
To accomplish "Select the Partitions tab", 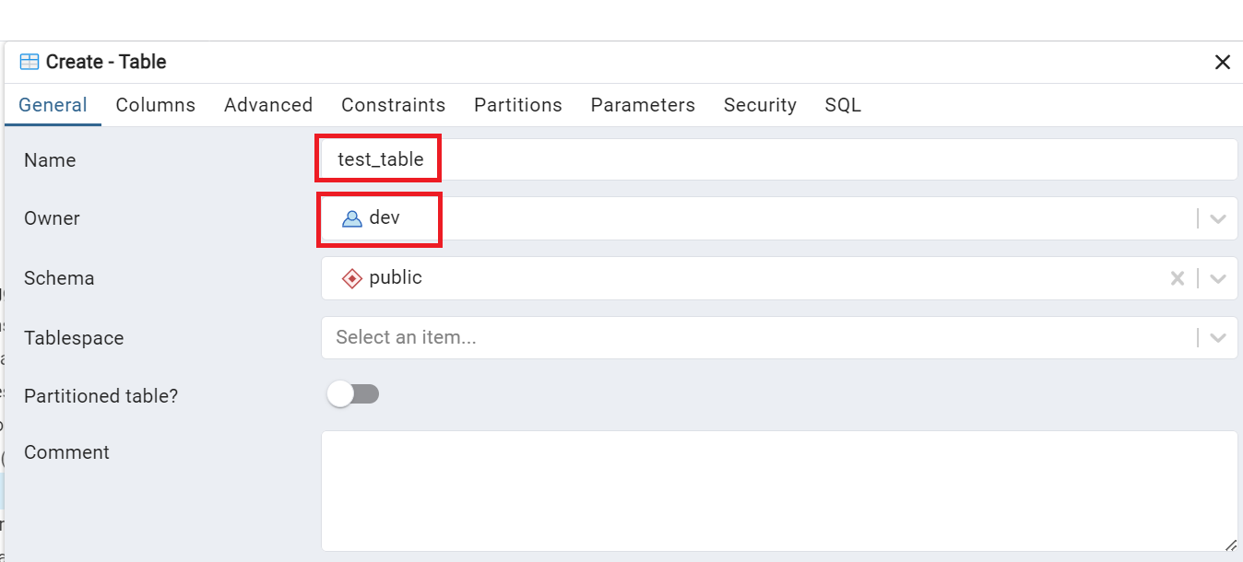I will tap(517, 105).
